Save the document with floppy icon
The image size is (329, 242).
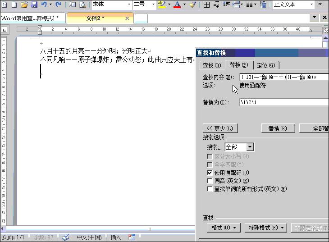(x=34, y=5)
